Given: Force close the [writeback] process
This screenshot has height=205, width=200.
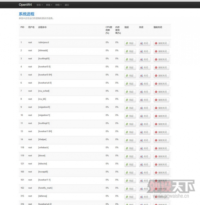Looking at the screenshot, I should click(x=161, y=148).
